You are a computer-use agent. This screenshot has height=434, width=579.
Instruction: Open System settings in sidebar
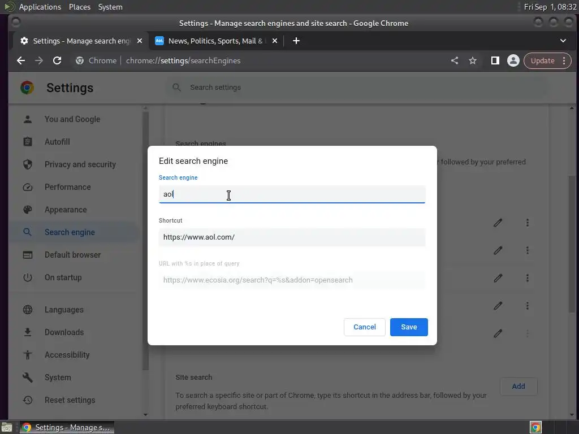click(58, 377)
